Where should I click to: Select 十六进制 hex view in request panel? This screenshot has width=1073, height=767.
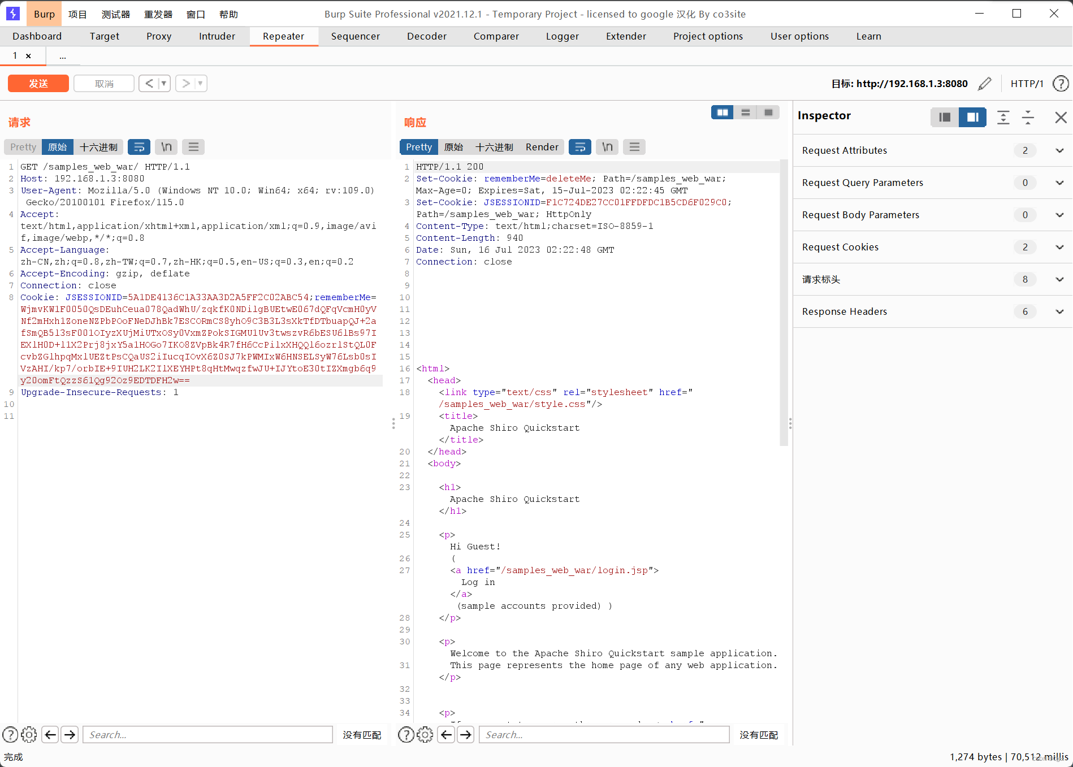pos(98,147)
